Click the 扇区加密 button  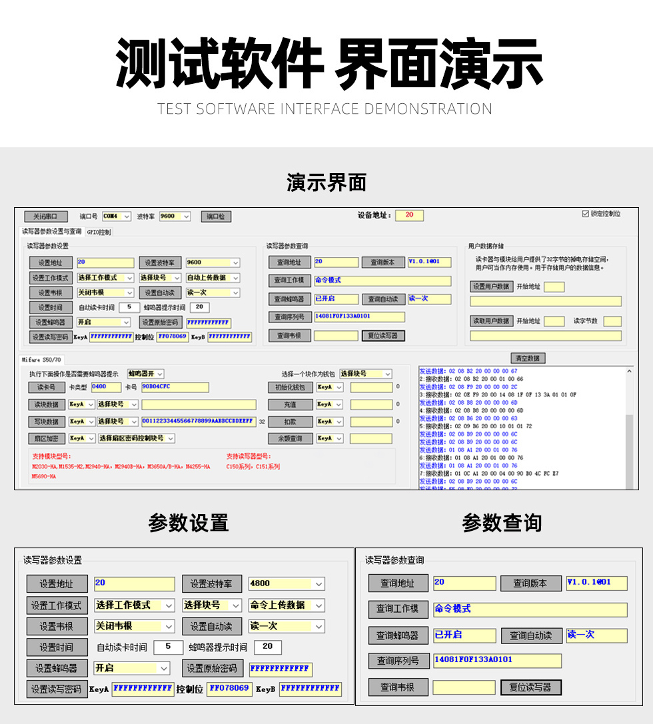point(47,439)
